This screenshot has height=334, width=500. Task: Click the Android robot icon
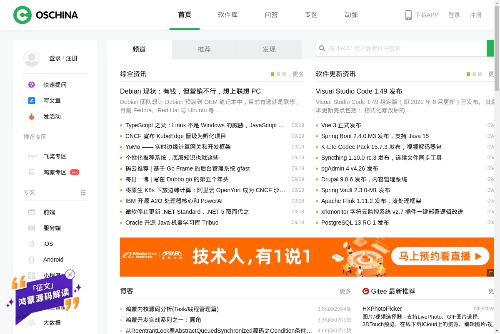click(x=32, y=260)
